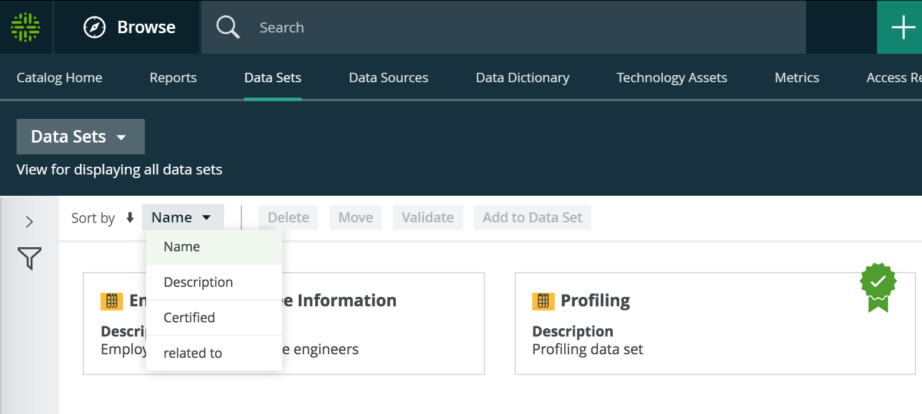The image size is (922, 414).
Task: Click the green certified badge on Profiling
Action: pos(878,287)
